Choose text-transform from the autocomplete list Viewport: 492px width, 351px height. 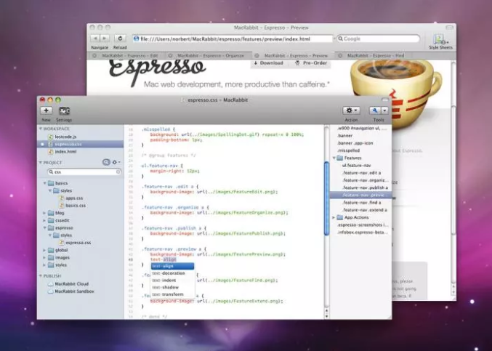(172, 294)
